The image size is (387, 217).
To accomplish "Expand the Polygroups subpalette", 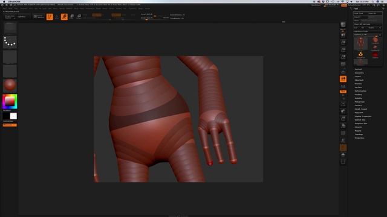I will click(360, 102).
